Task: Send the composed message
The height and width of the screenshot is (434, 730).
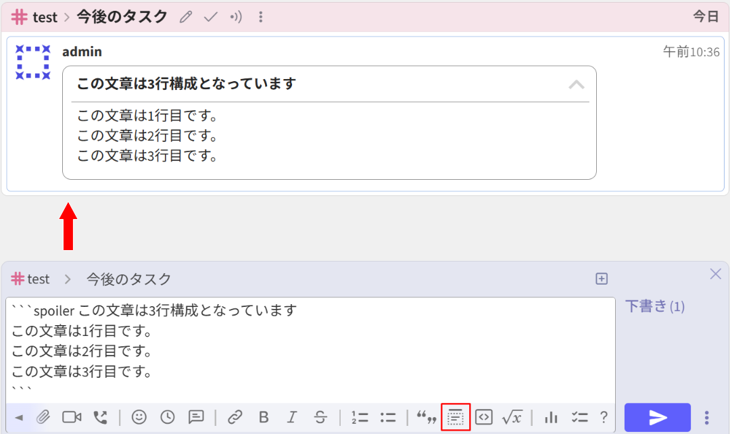Action: [657, 417]
